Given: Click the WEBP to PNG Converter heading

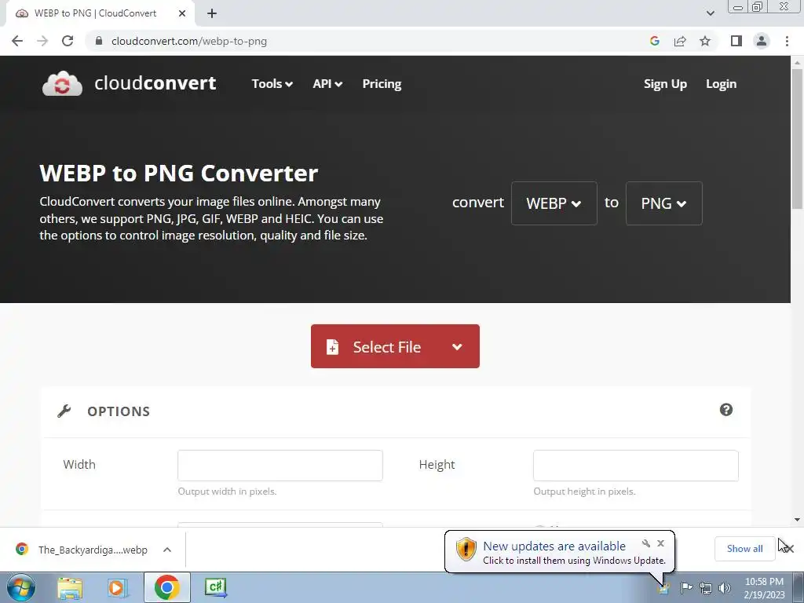Looking at the screenshot, I should point(178,174).
